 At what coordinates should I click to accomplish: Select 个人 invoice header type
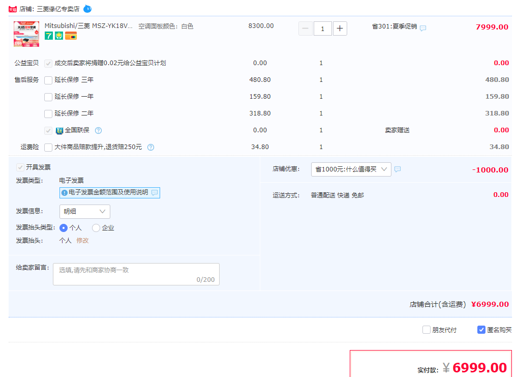64,228
